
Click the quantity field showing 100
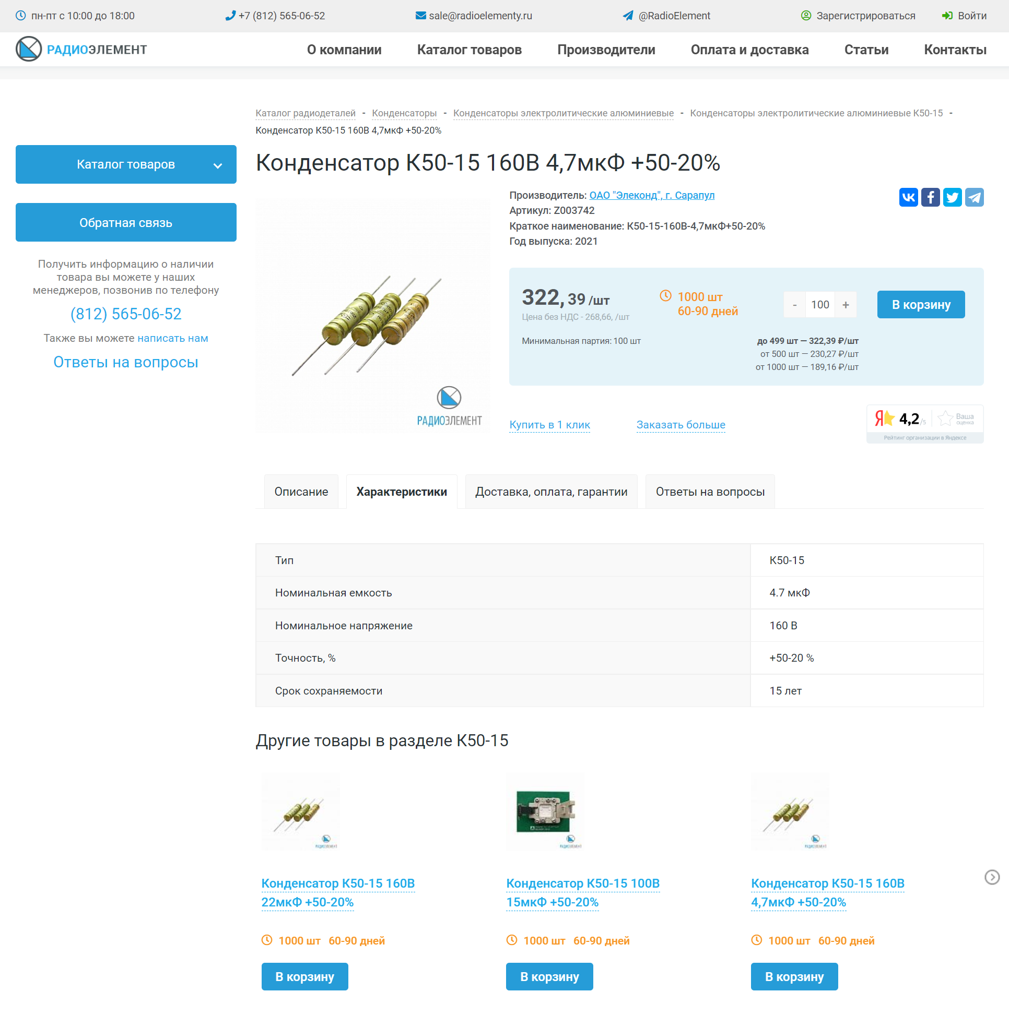(x=820, y=305)
